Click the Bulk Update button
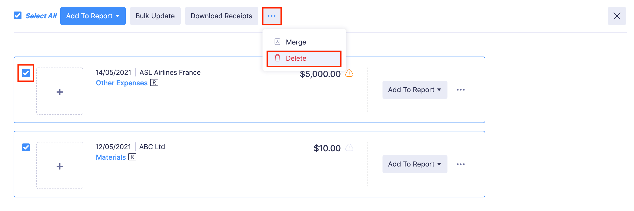The image size is (634, 211). [x=155, y=16]
